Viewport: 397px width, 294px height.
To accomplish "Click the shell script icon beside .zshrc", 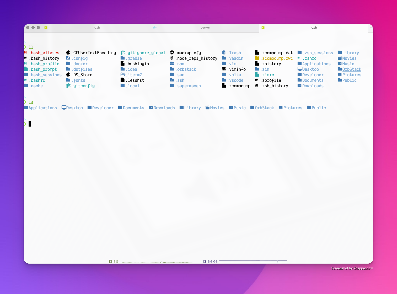I will point(299,58).
